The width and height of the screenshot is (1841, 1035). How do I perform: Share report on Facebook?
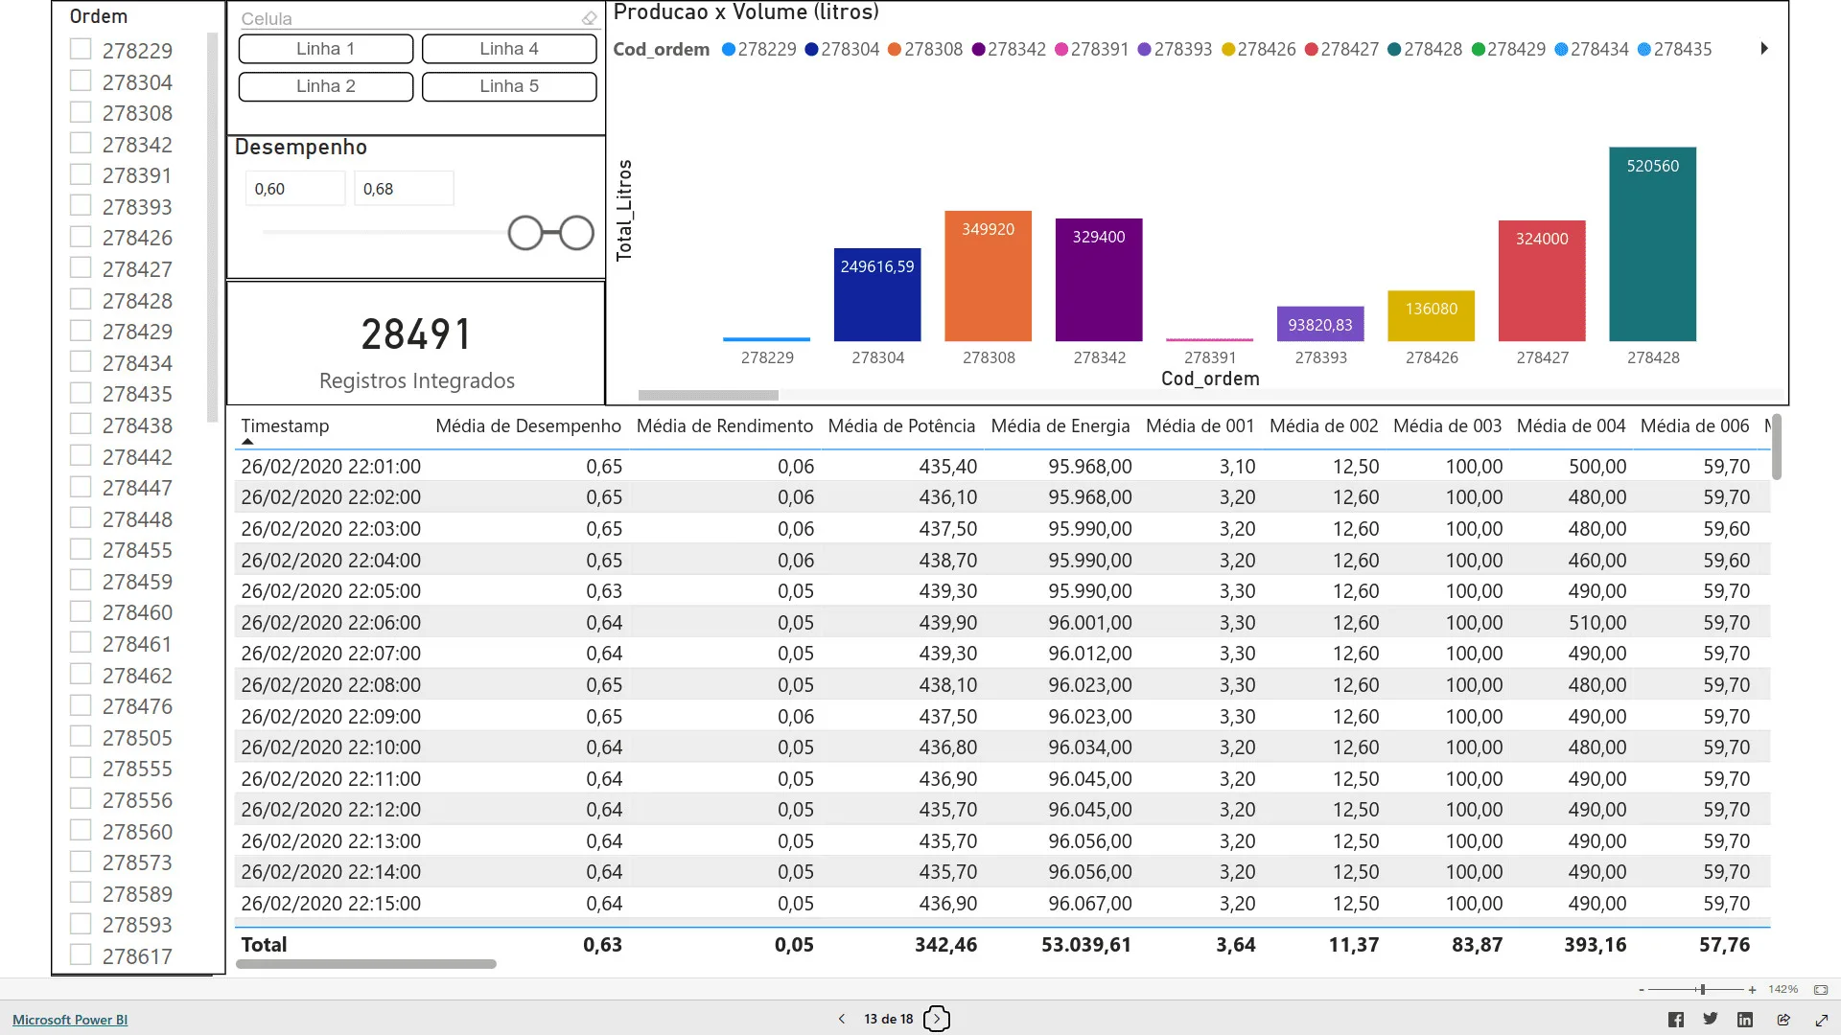[x=1675, y=1020]
